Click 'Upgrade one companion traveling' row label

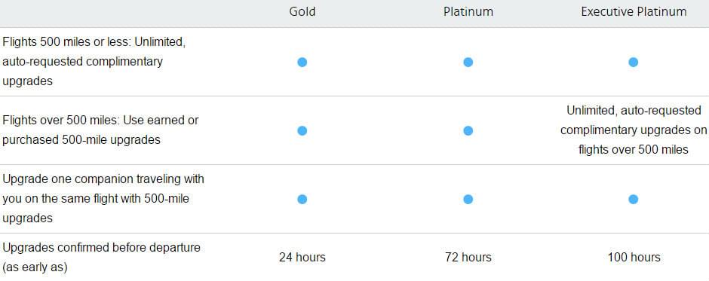[x=103, y=199]
